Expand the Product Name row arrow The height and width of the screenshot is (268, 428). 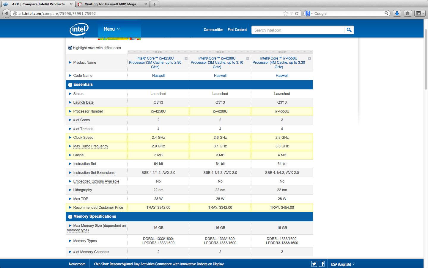(x=70, y=63)
